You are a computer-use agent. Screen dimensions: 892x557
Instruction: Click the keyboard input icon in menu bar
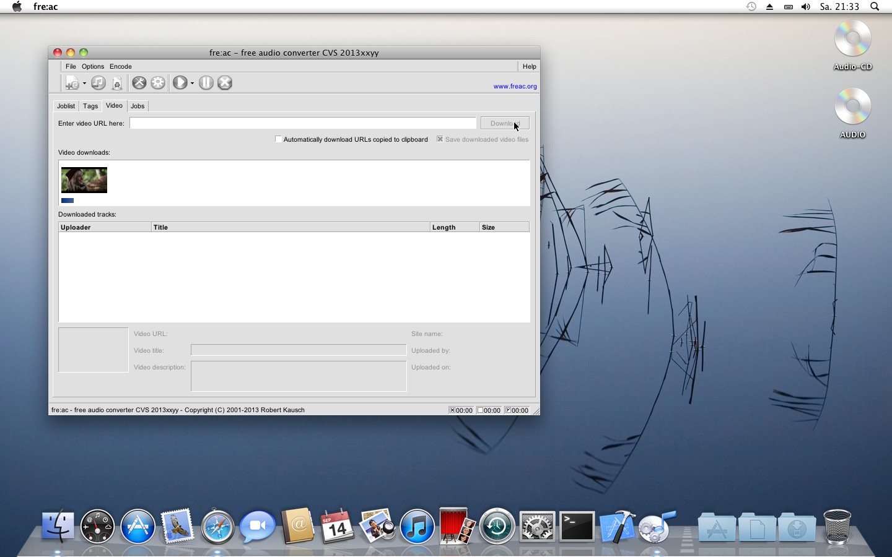pos(788,7)
